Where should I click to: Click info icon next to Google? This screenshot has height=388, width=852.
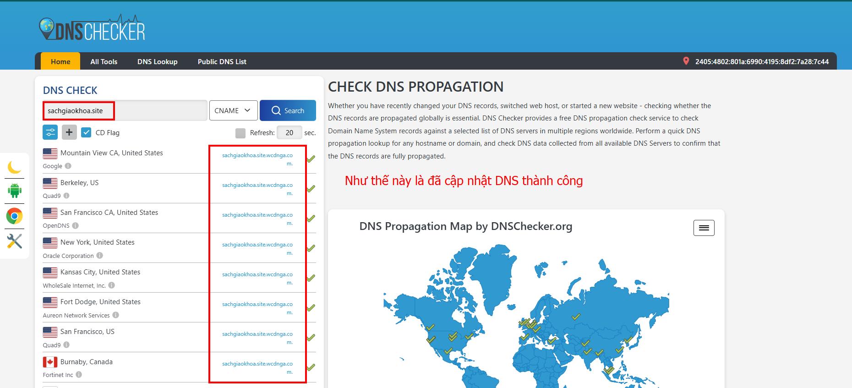point(68,166)
